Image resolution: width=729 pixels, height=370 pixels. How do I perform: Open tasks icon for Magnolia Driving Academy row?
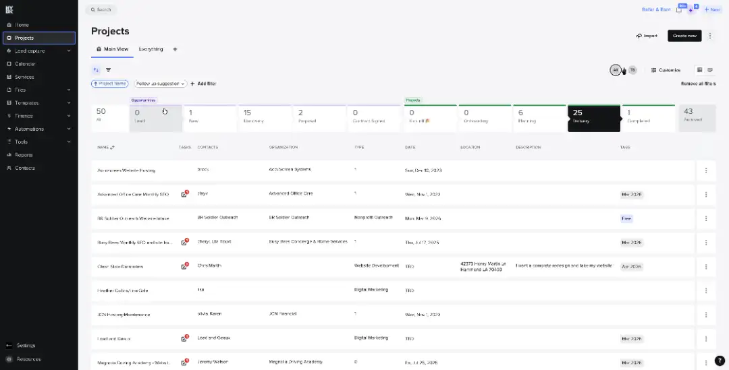pyautogui.click(x=184, y=363)
